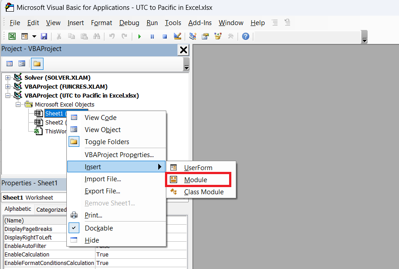Viewport: 399px width, 269px height.
Task: Expand the Solver (SOLVER.XLAM) project node
Action: tap(8, 77)
